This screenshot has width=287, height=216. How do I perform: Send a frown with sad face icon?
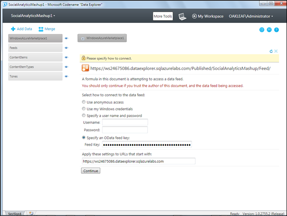269,30
